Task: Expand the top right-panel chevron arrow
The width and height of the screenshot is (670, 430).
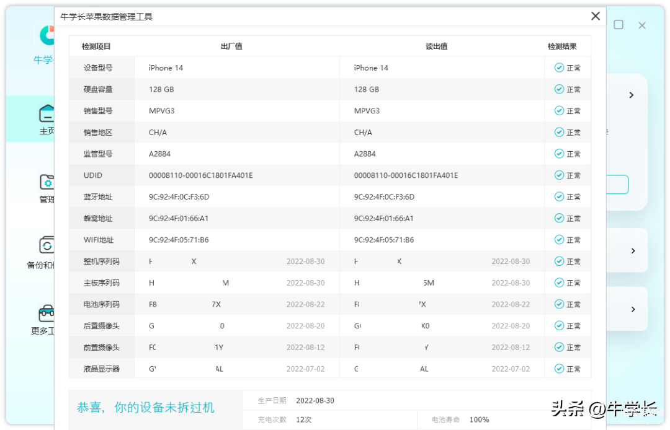Action: (x=632, y=95)
